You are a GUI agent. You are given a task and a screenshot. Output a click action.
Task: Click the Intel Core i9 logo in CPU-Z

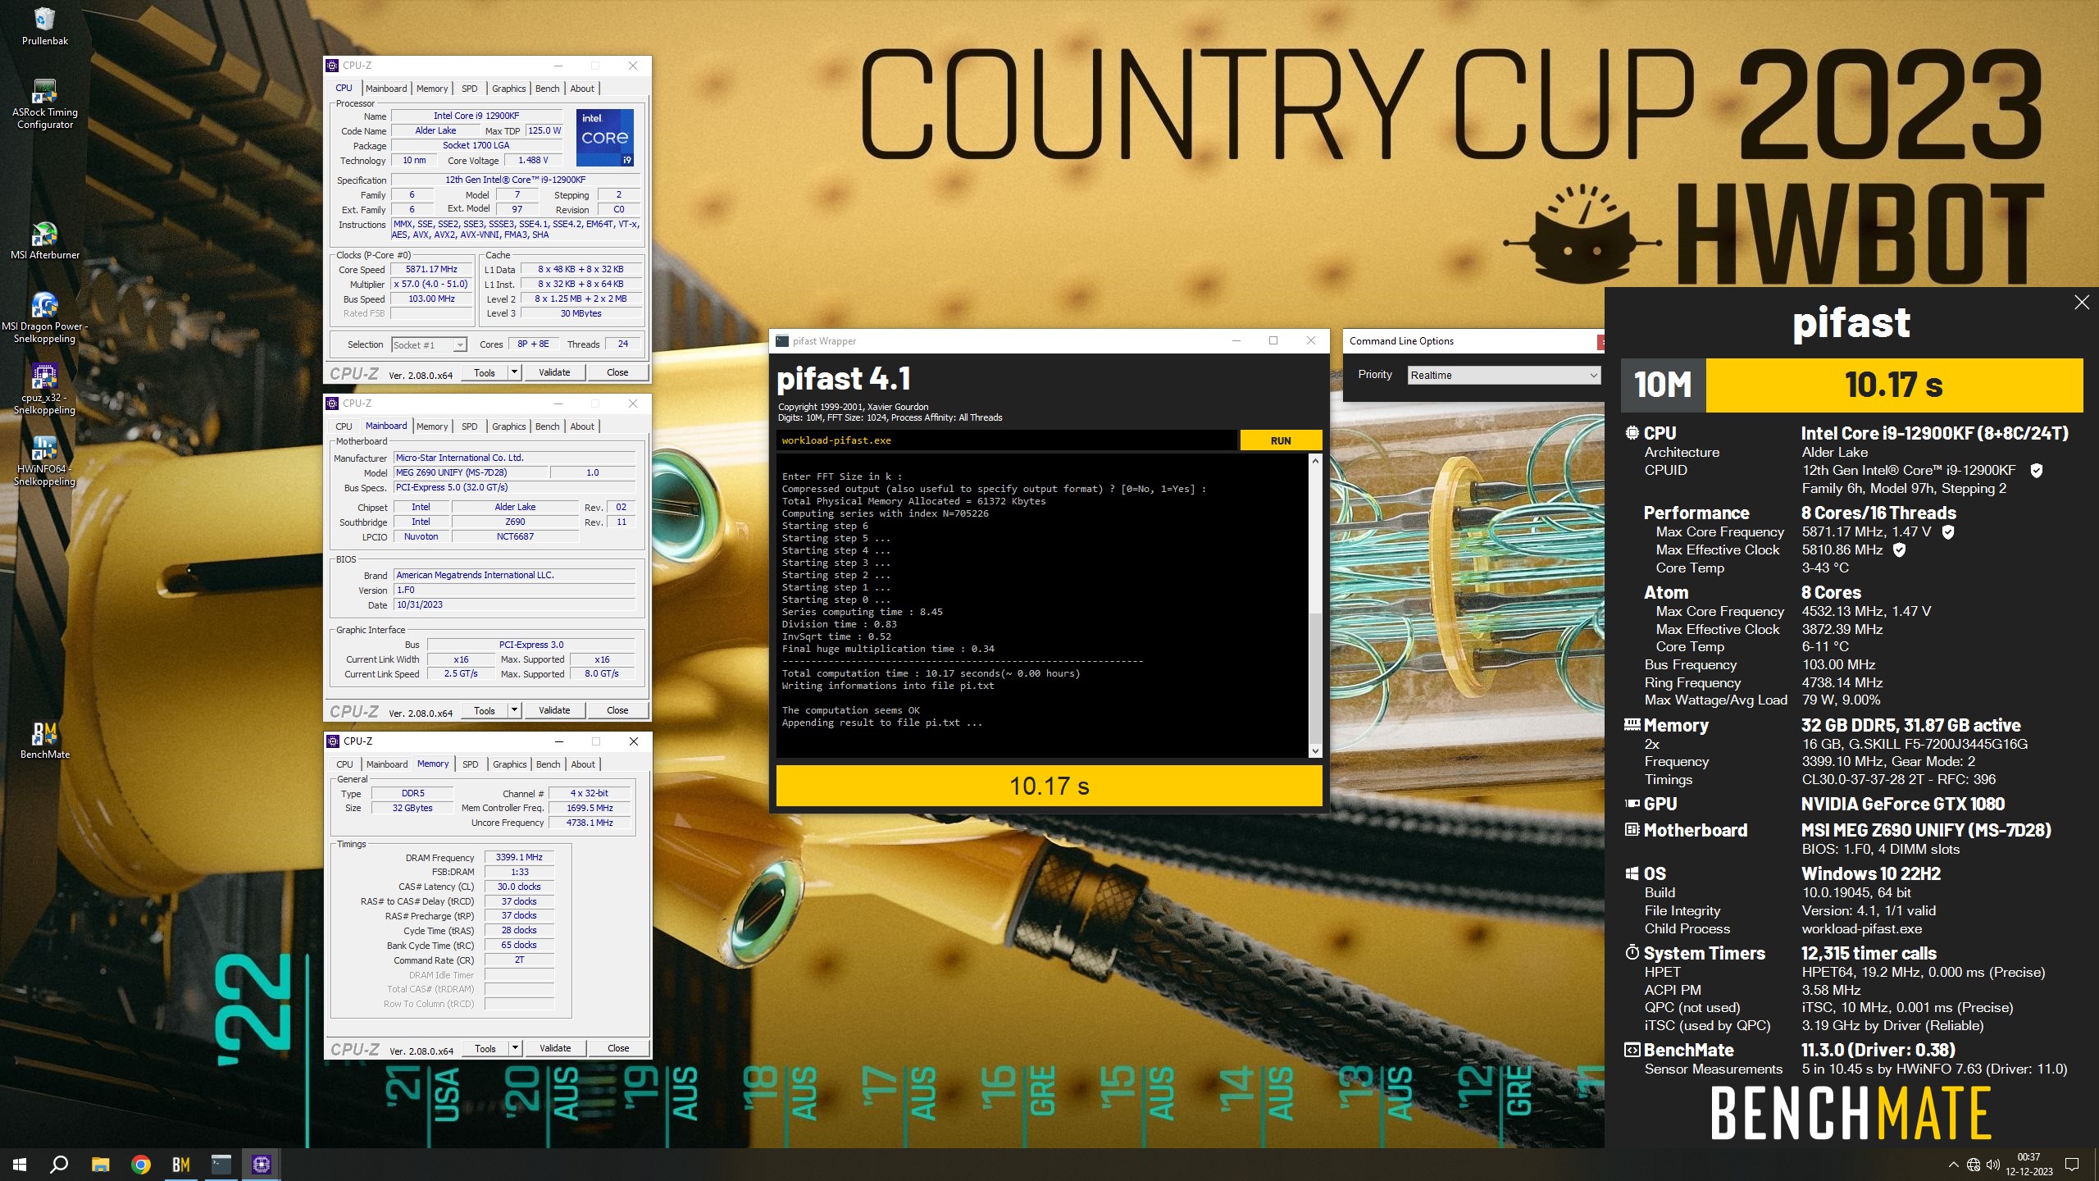605,138
